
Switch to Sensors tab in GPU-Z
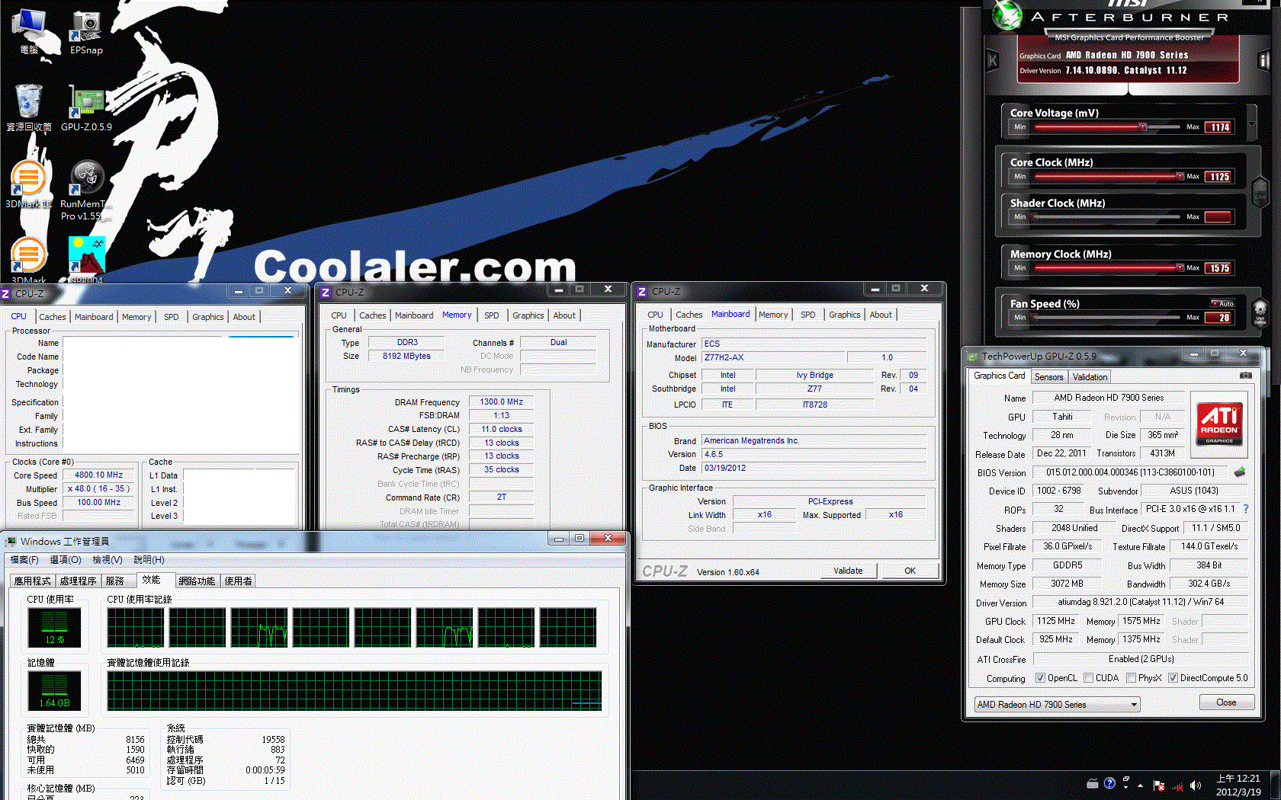1048,377
